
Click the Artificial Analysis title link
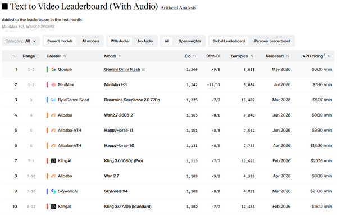click(x=178, y=8)
